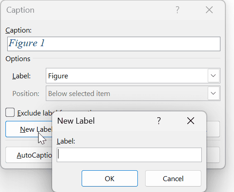Screen dimensions: 234x192
Task: Close the Caption dialog with X
Action: click(x=209, y=10)
